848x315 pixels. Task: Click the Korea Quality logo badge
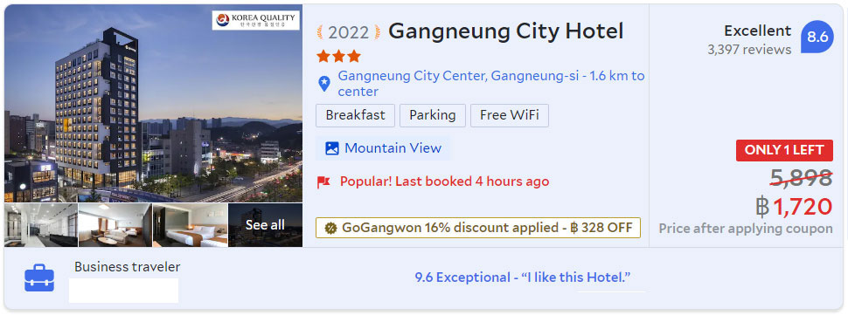coord(256,20)
